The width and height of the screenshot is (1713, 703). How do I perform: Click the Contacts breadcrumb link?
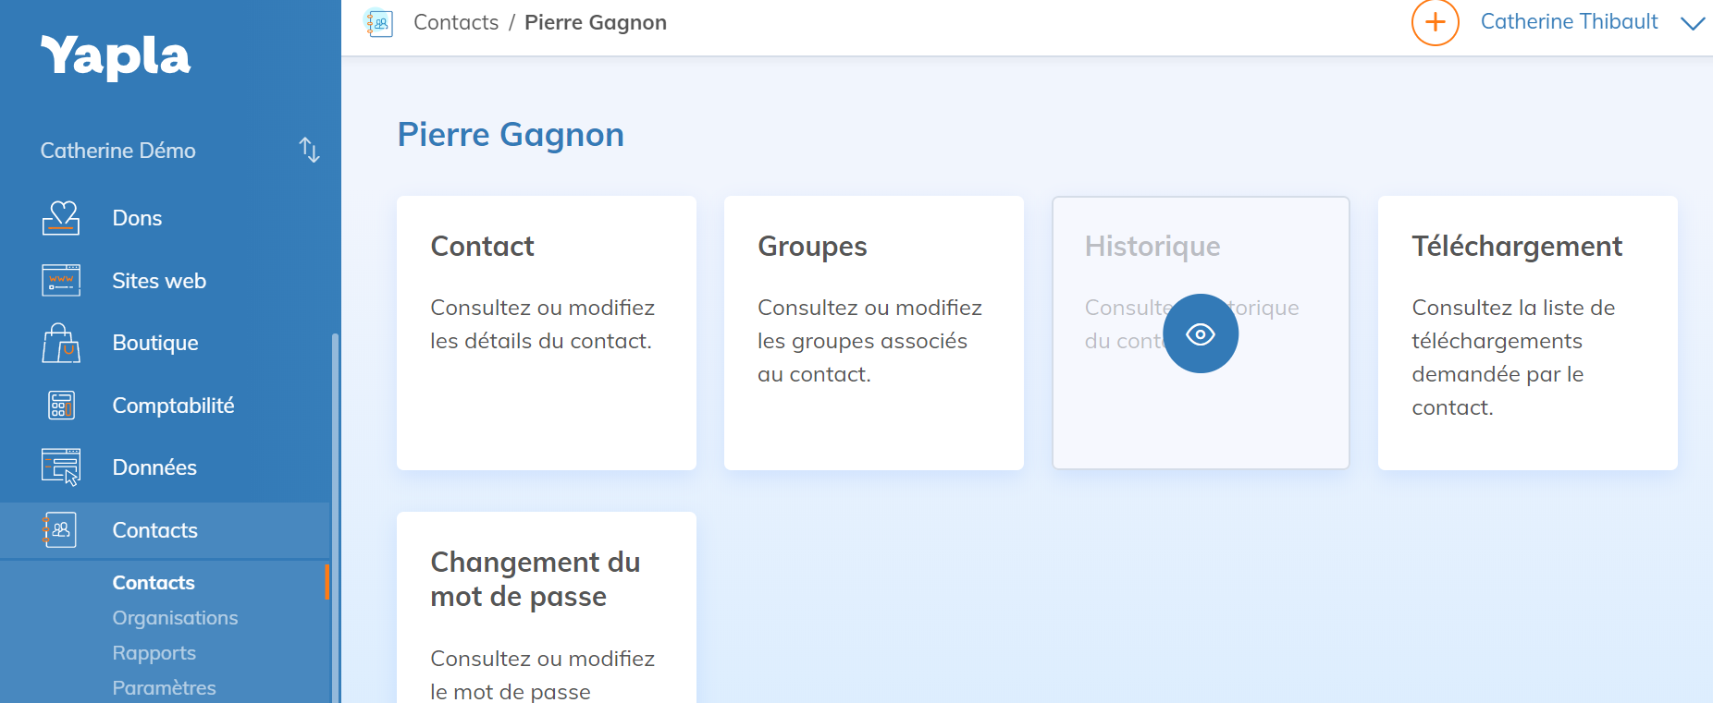tap(456, 23)
